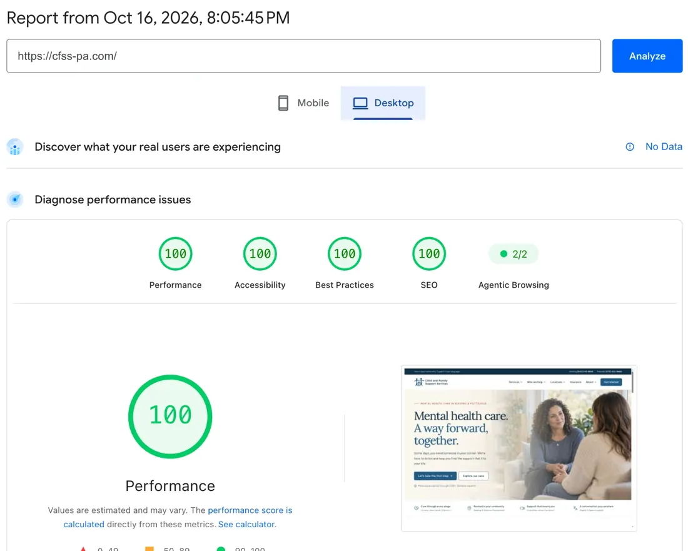This screenshot has width=688, height=551.
Task: Jump to SEO score gauge
Action: pyautogui.click(x=429, y=253)
